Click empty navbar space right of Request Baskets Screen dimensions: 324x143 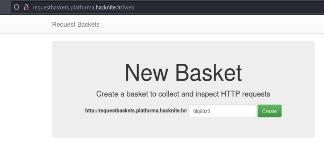point(210,24)
